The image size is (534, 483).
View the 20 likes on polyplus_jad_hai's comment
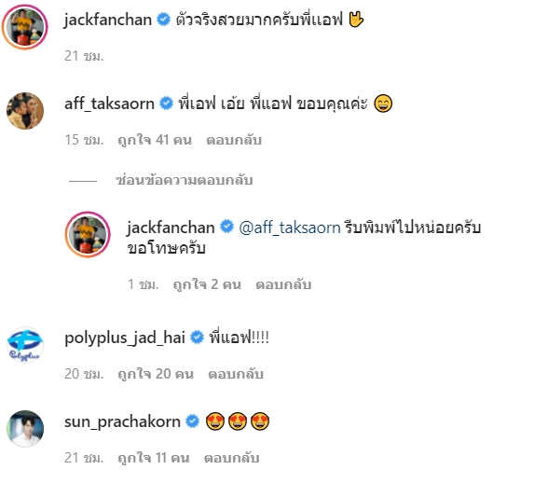[x=156, y=374]
